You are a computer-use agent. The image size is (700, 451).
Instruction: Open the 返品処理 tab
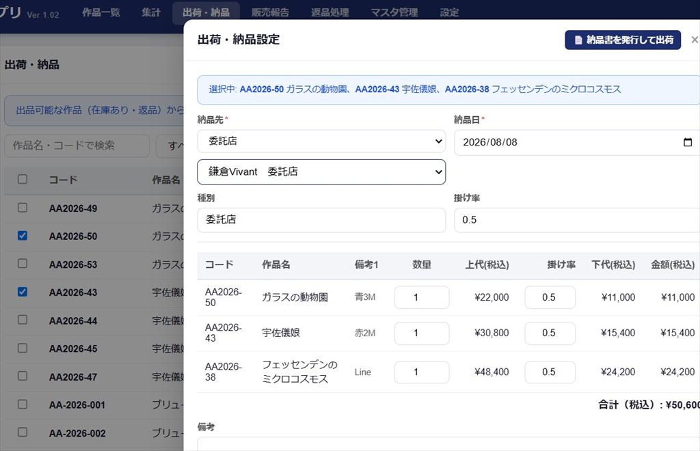pyautogui.click(x=330, y=12)
